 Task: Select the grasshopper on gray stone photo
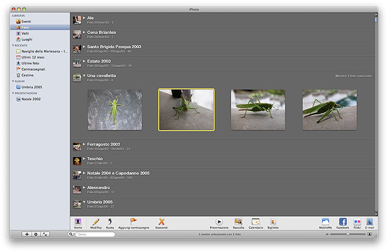tap(115, 110)
